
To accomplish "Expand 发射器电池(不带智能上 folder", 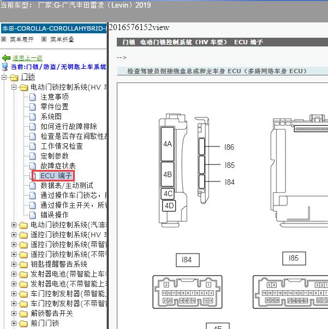I will [14, 284].
